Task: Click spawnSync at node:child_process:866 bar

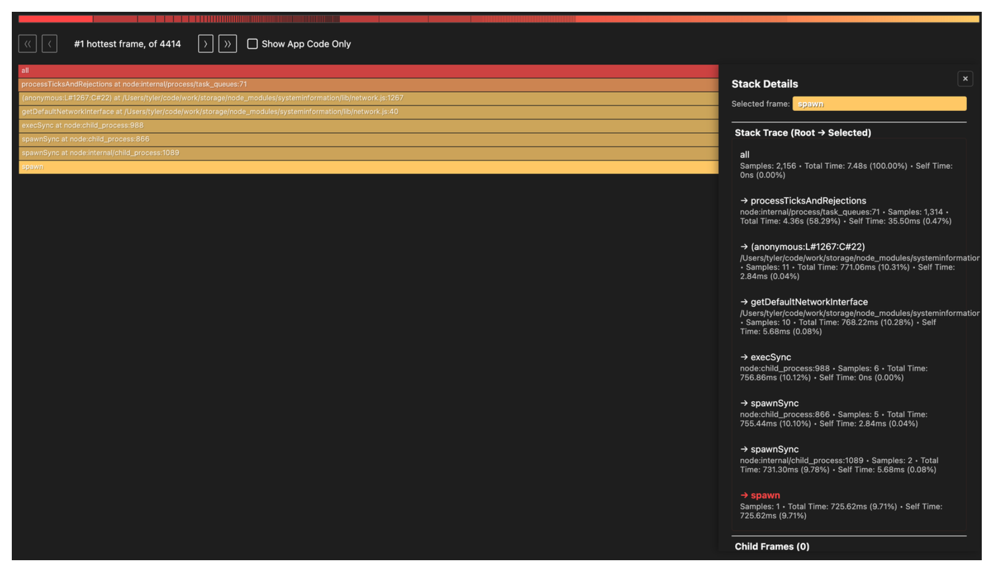Action: pos(368,139)
